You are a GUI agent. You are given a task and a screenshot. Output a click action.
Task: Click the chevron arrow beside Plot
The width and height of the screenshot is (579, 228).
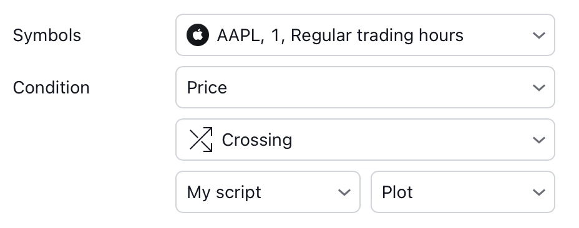539,192
